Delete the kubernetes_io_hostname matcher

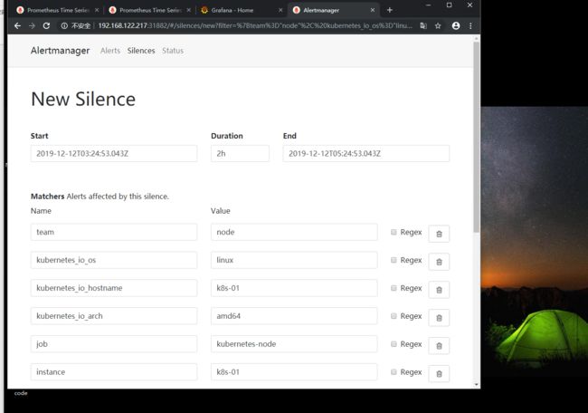click(439, 289)
